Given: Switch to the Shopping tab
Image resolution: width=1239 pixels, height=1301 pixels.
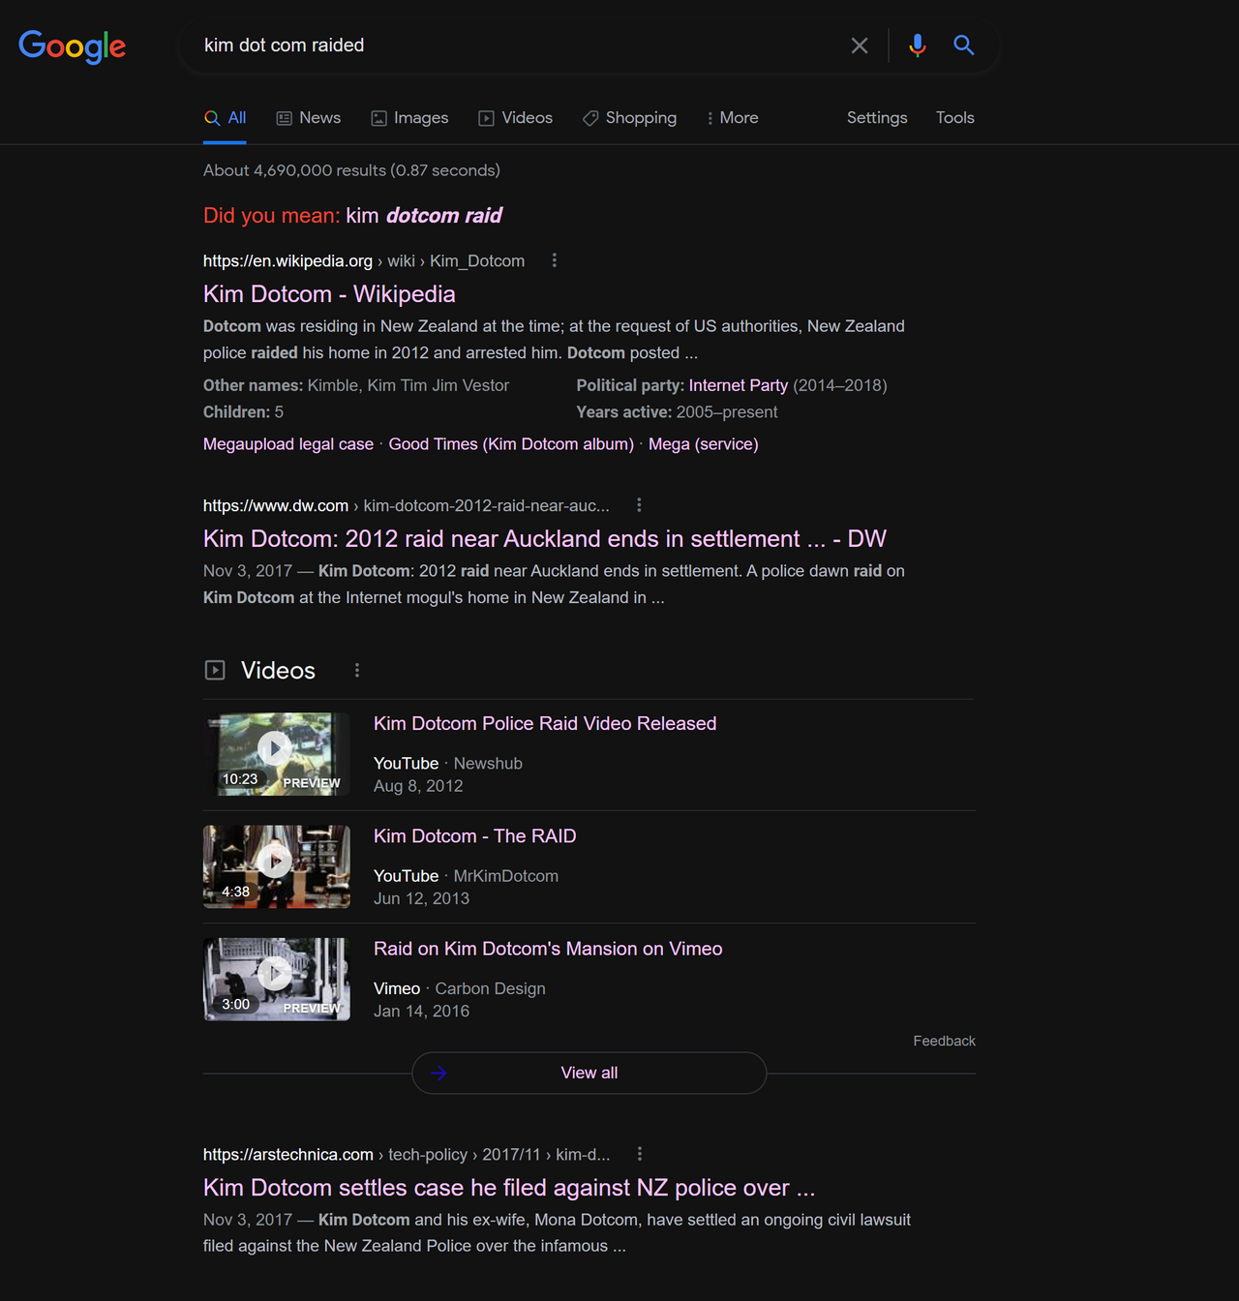Looking at the screenshot, I should pos(630,118).
